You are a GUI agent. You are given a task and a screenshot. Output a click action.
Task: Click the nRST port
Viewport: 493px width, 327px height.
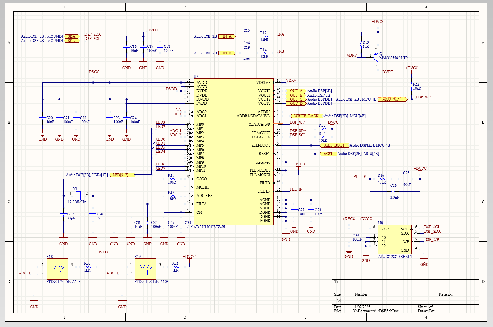click(328, 154)
